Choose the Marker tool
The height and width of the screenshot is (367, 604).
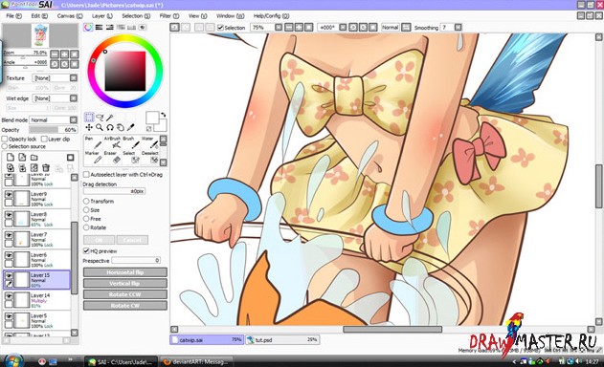(93, 157)
